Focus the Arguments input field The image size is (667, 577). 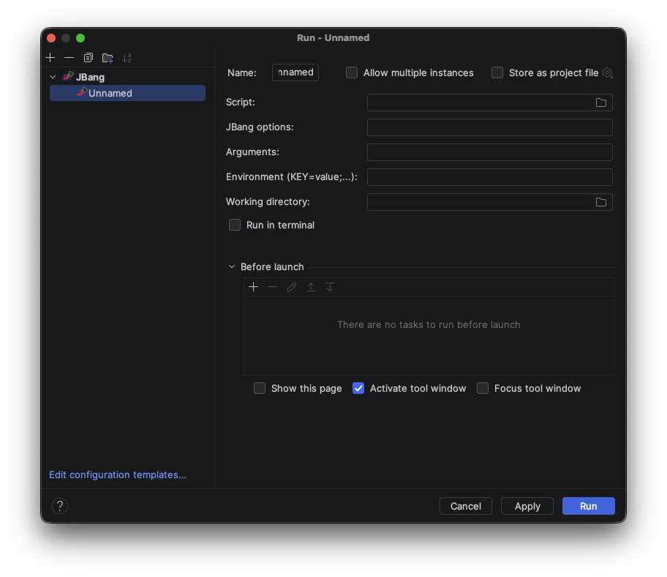click(x=489, y=152)
